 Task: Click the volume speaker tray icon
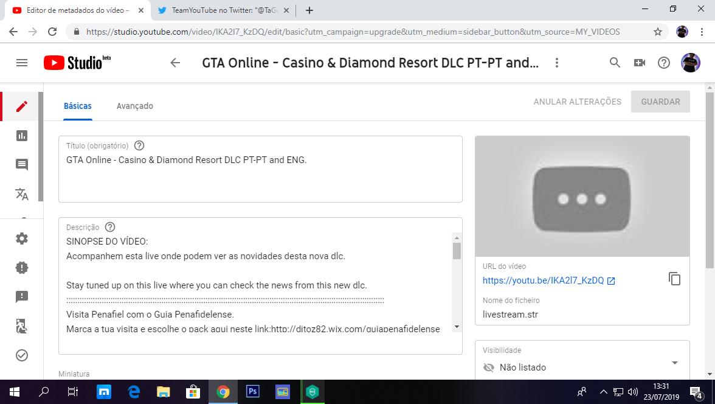632,392
